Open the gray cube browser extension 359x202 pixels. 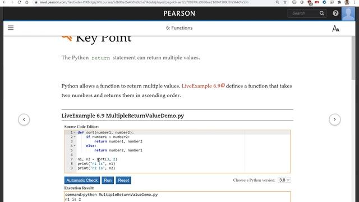click(x=294, y=2)
